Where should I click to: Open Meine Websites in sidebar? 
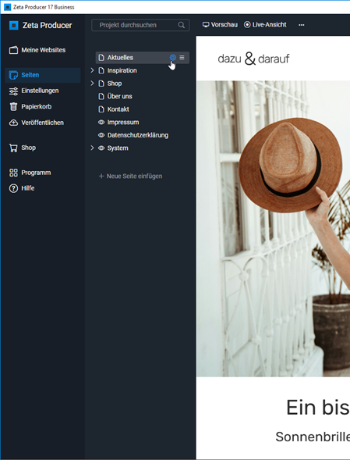[x=37, y=50]
